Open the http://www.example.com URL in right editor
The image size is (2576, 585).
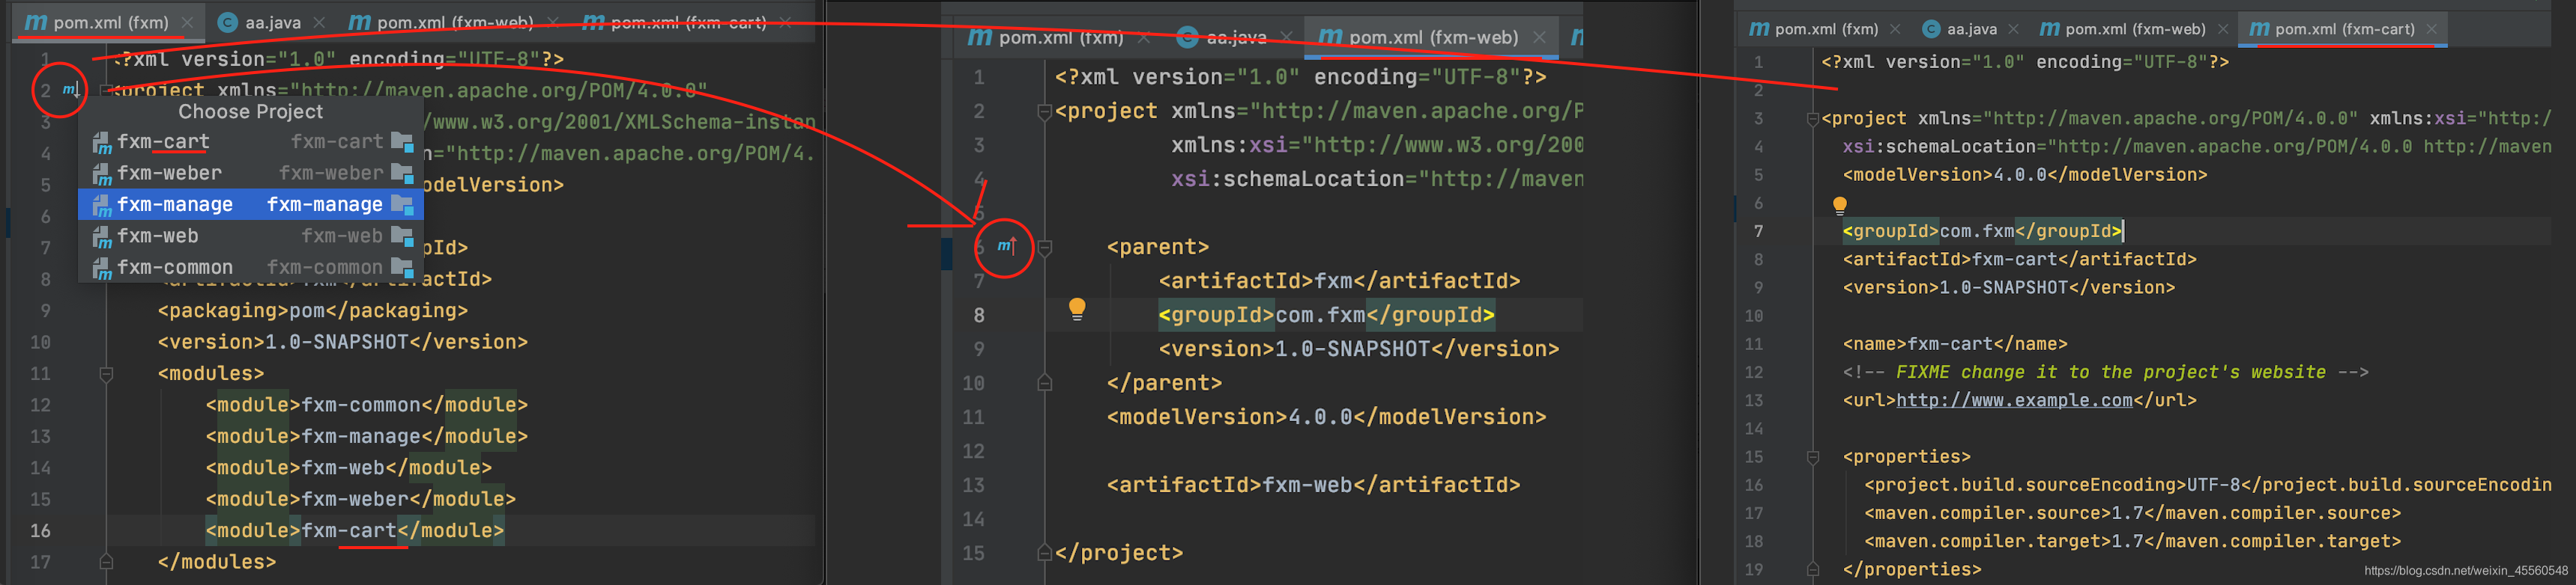pyautogui.click(x=2014, y=400)
